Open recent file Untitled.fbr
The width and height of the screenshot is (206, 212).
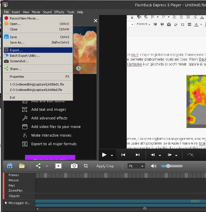[x=38, y=90]
